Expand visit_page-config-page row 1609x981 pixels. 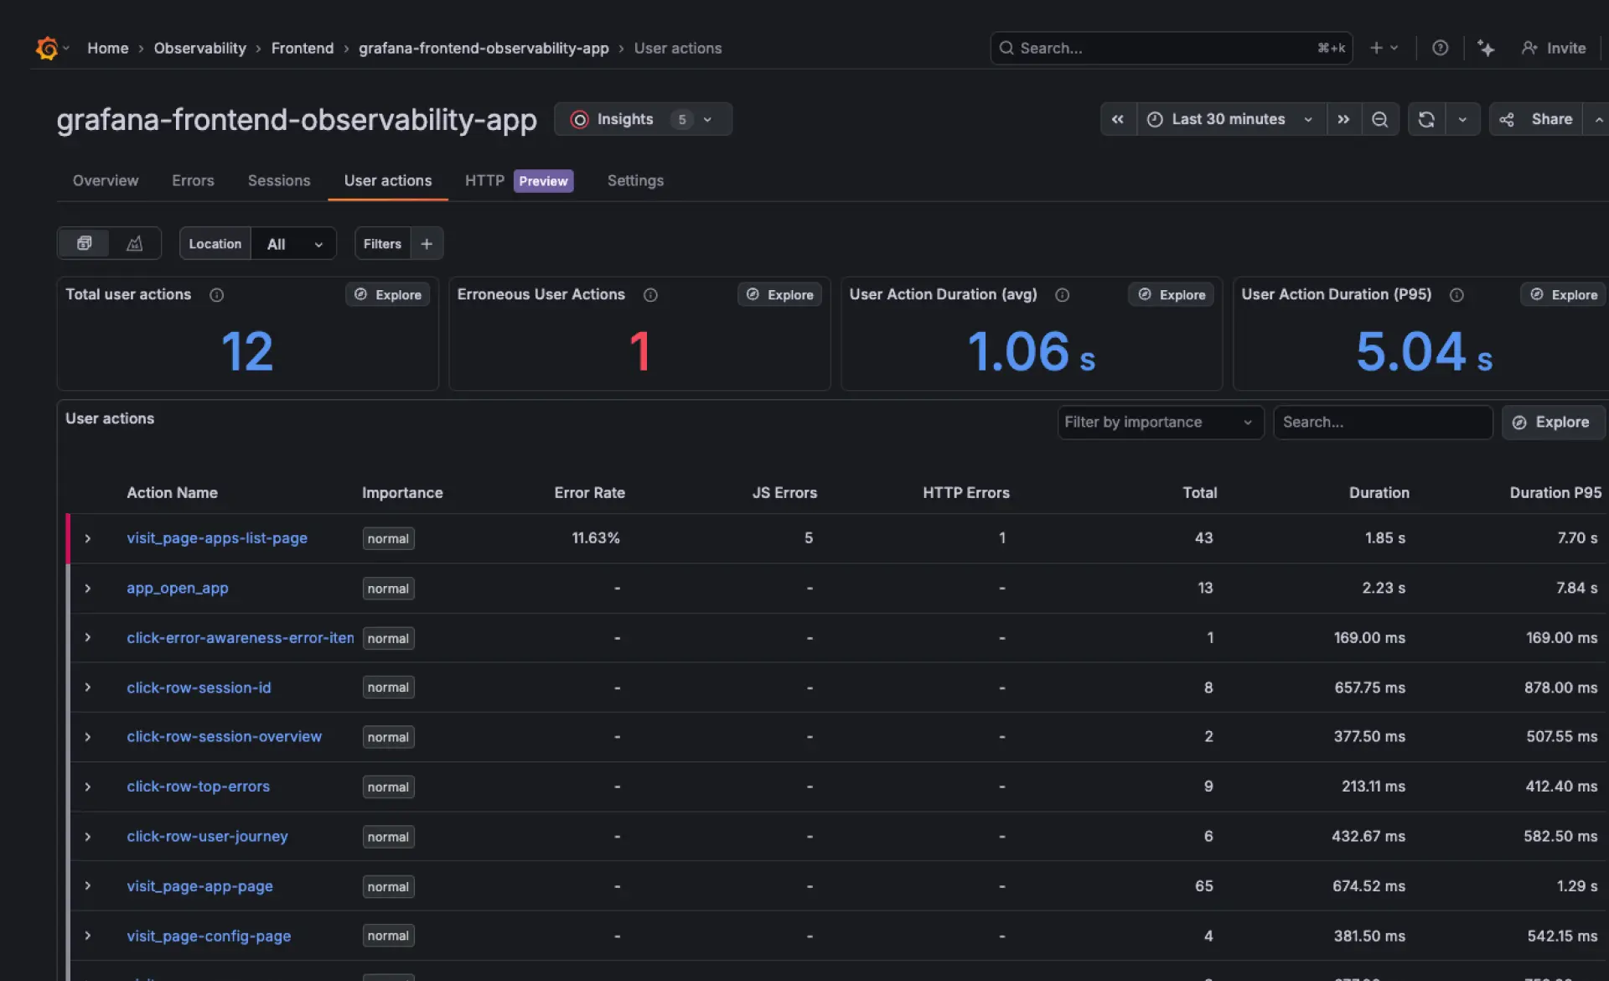[88, 936]
